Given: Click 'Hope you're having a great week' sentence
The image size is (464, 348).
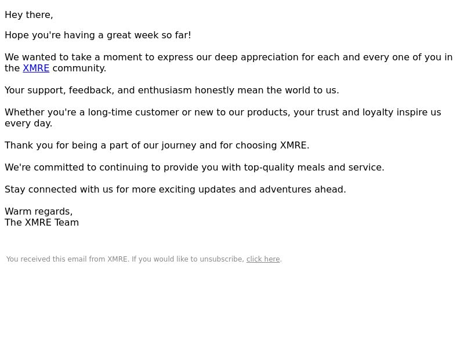Looking at the screenshot, I should 98,35.
